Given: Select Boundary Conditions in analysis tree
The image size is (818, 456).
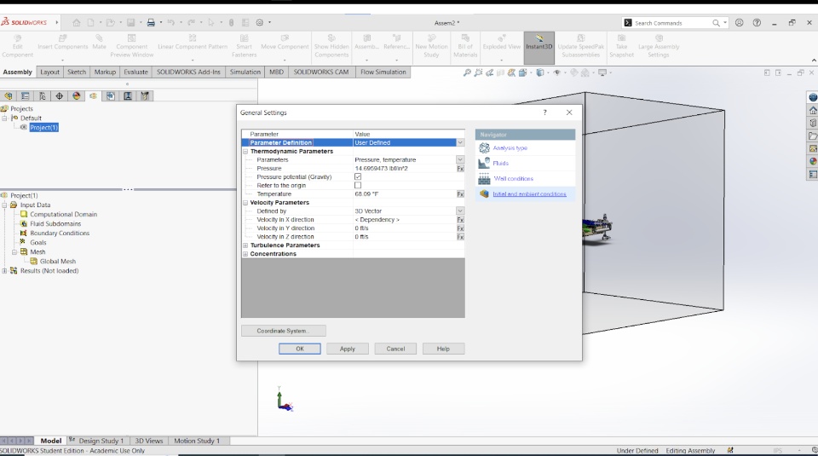Looking at the screenshot, I should (60, 234).
